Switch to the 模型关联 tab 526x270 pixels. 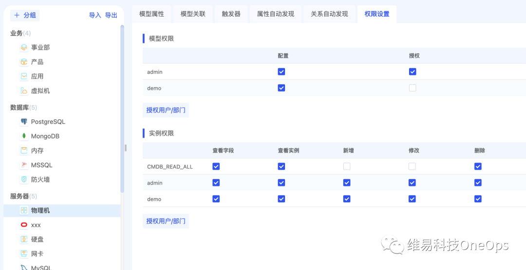coord(193,14)
